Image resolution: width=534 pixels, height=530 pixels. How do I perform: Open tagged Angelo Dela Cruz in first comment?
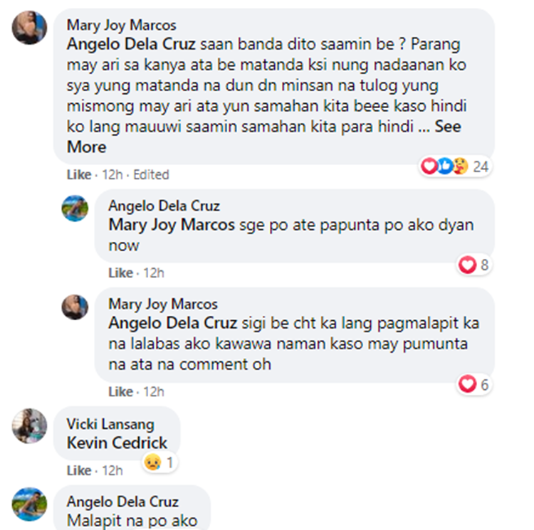pyautogui.click(x=131, y=44)
